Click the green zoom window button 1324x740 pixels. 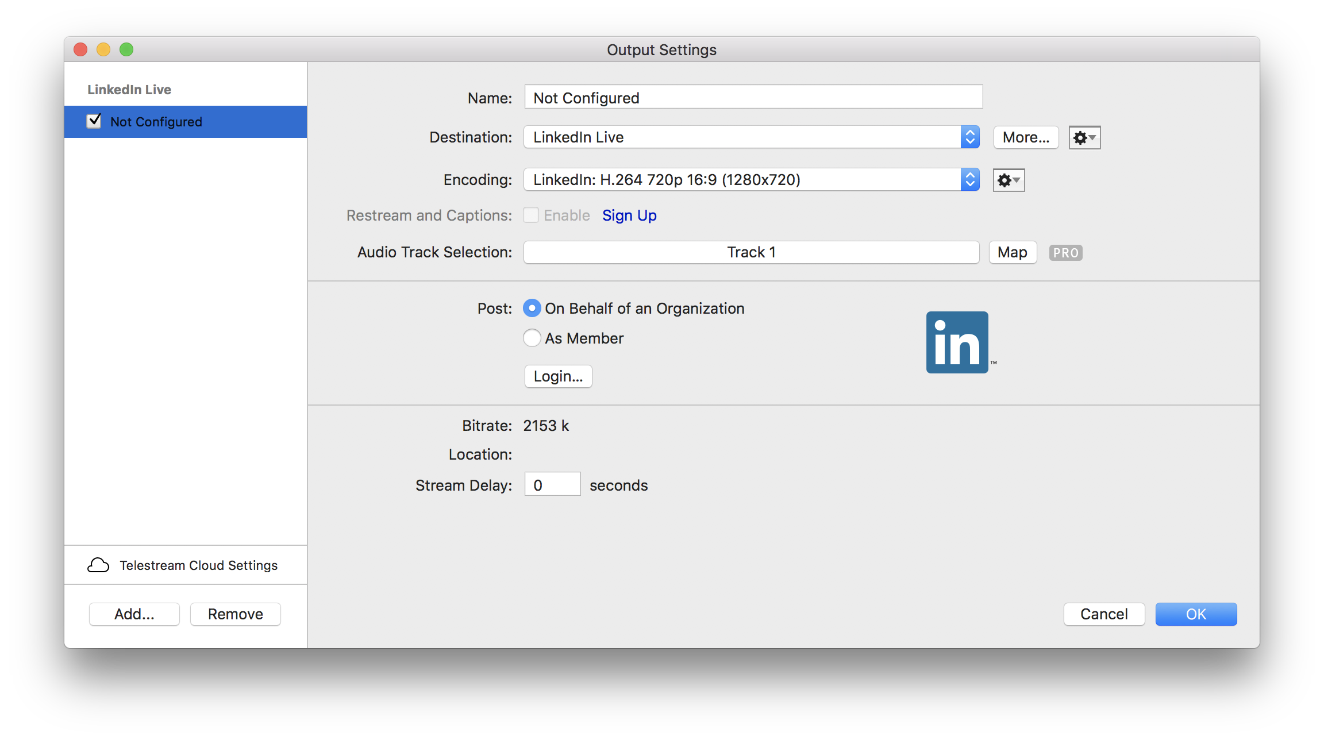[126, 50]
